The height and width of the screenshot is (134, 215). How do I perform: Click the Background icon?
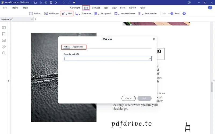(96, 13)
